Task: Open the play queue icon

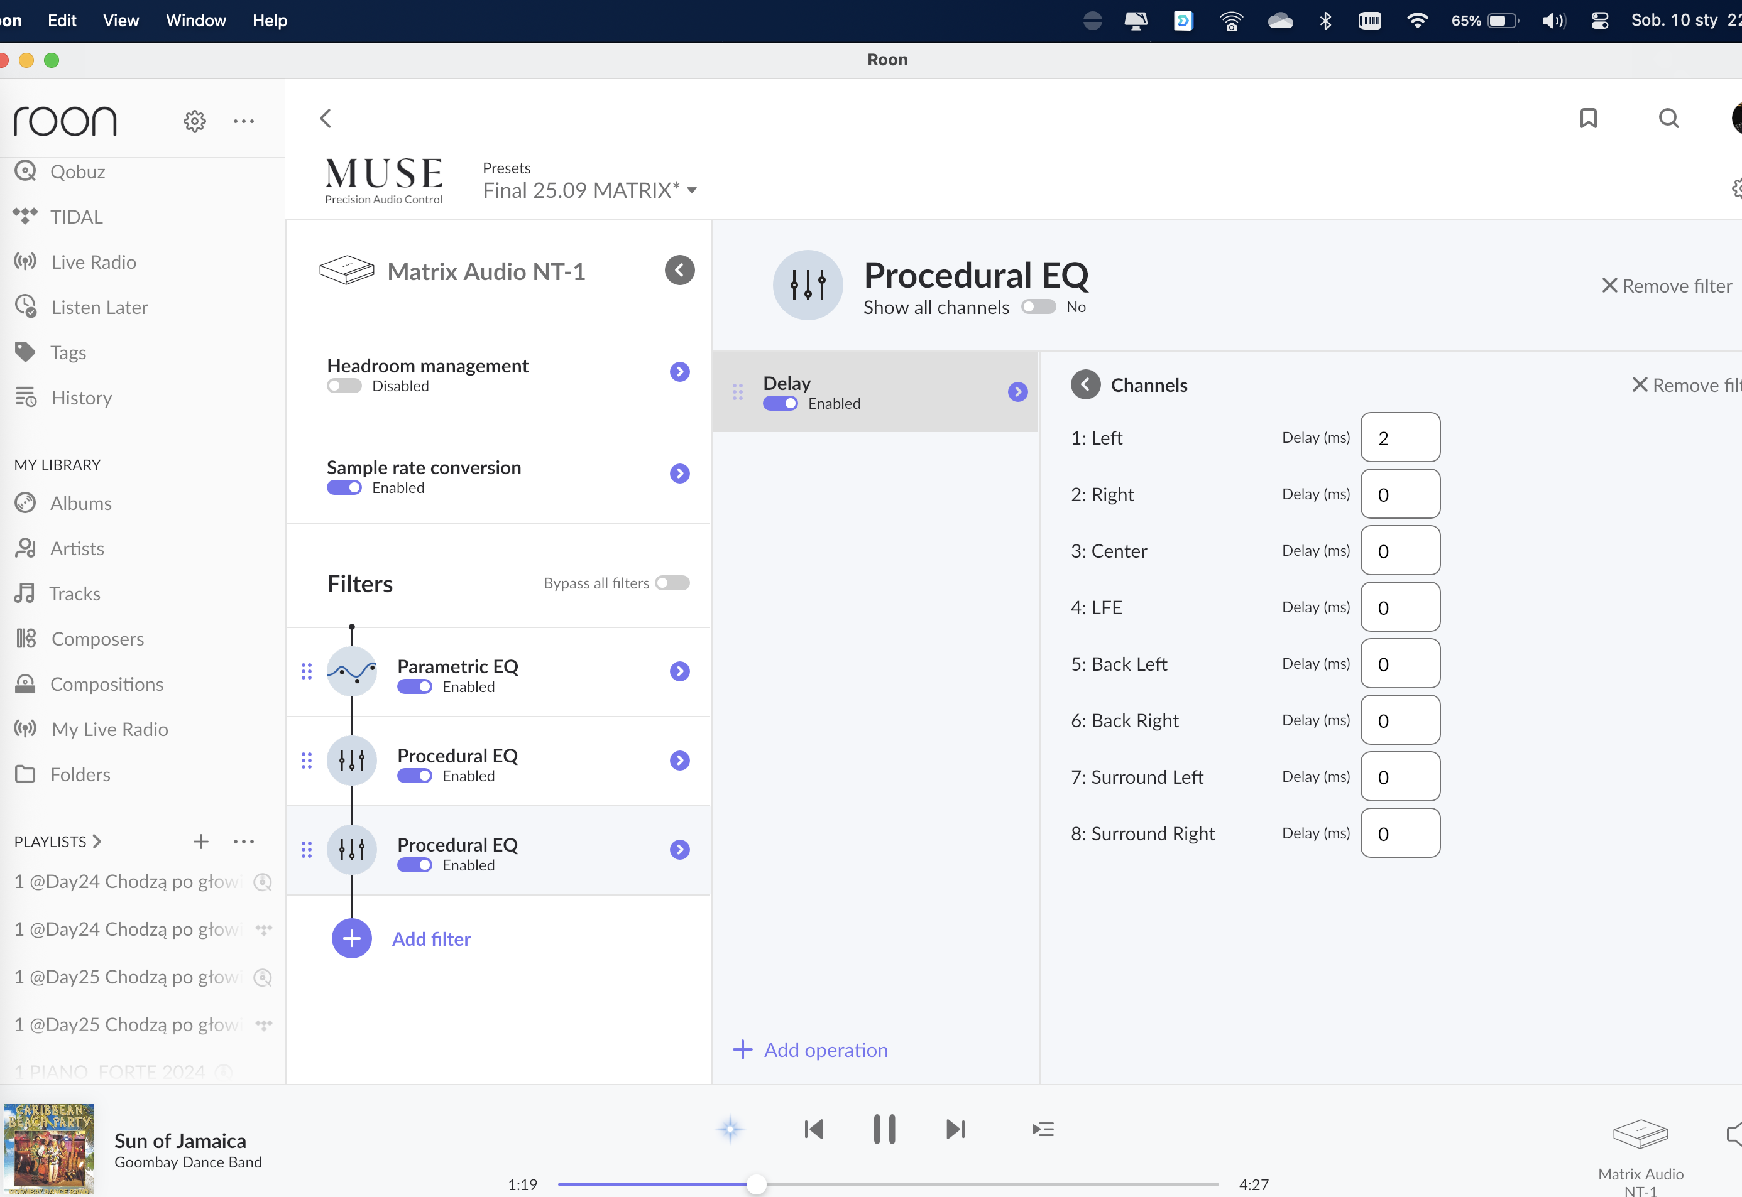Action: pos(1043,1129)
